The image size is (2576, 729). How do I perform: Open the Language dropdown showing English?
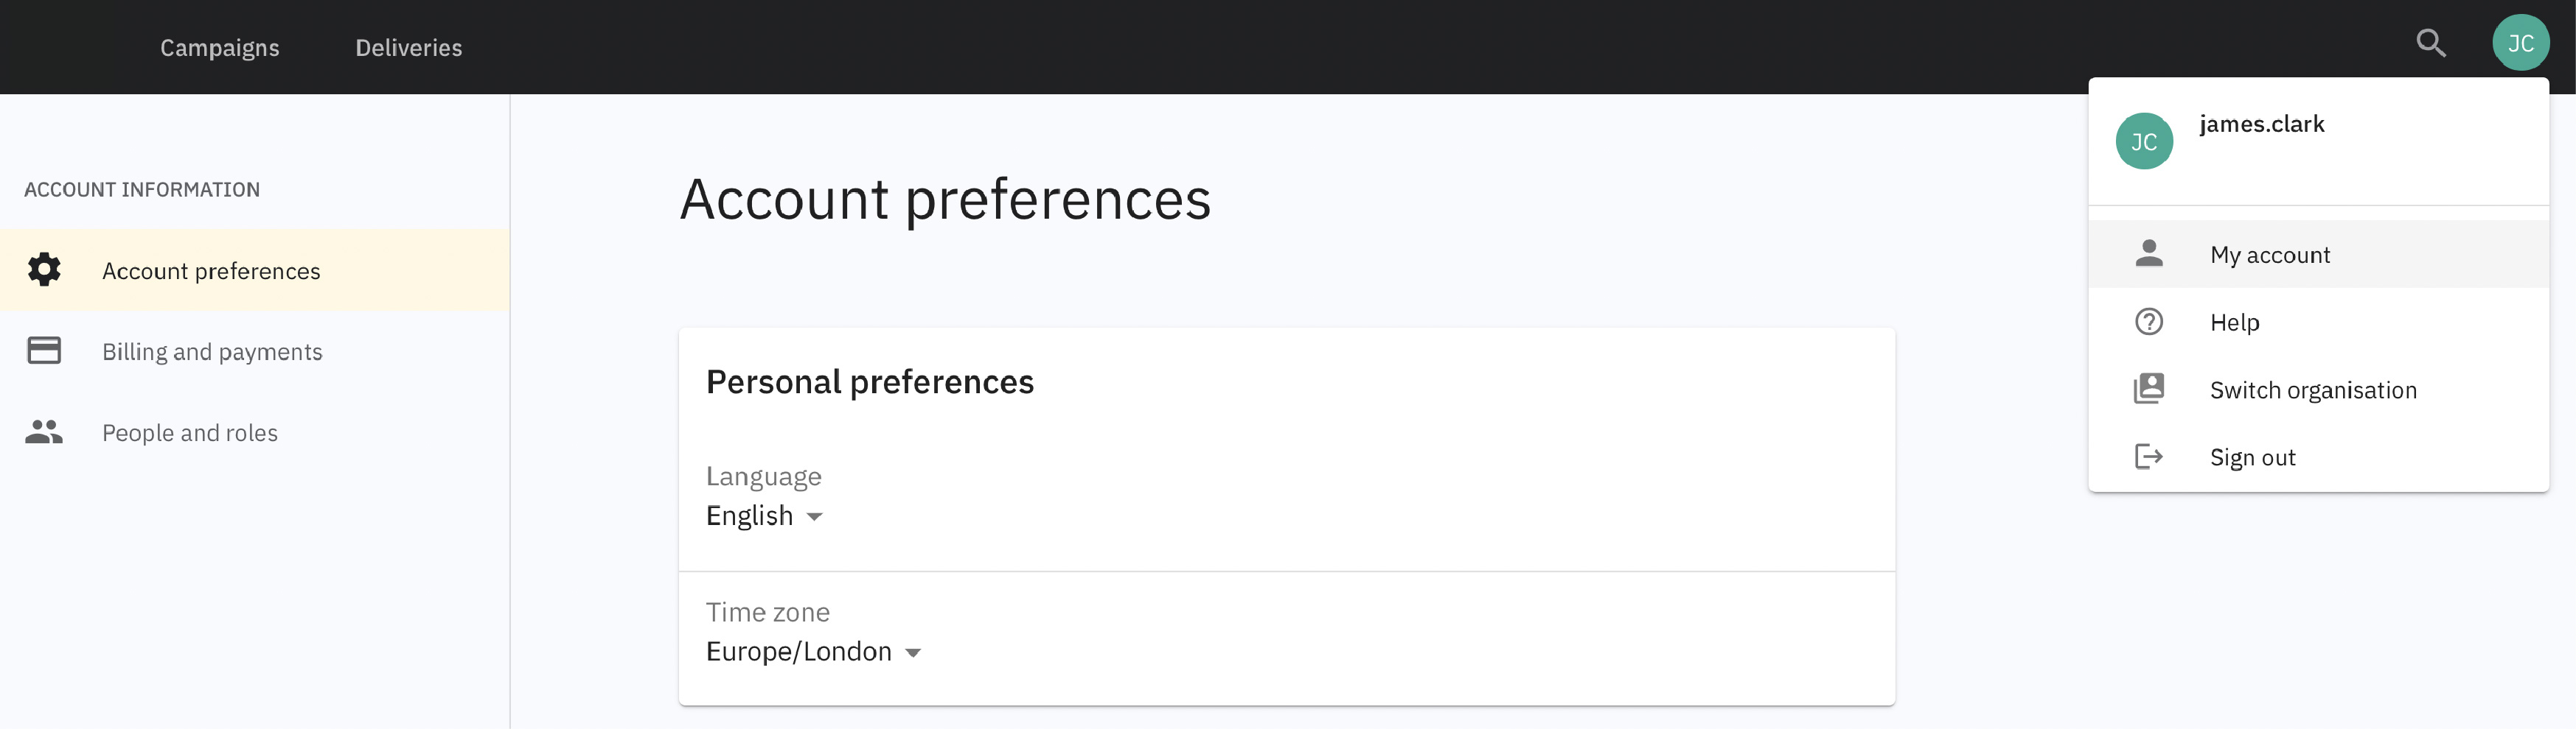[x=764, y=516]
